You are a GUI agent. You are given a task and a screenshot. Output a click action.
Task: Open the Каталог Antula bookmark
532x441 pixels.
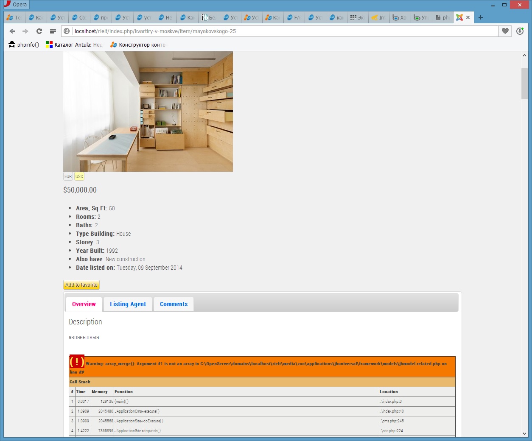click(x=74, y=45)
